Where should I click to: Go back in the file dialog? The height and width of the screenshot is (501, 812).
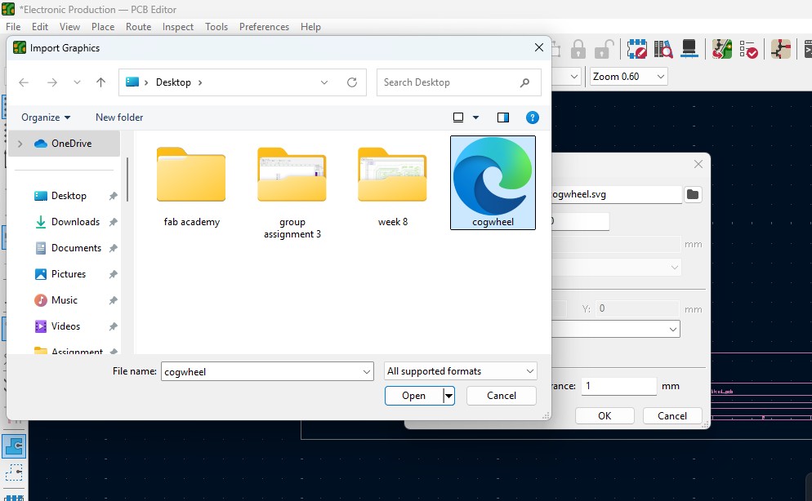point(24,82)
